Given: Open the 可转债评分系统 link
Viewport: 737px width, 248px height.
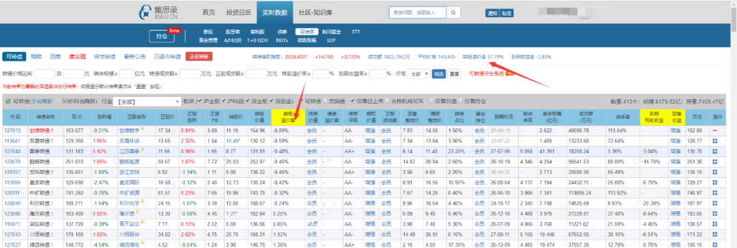Looking at the screenshot, I should (486, 74).
